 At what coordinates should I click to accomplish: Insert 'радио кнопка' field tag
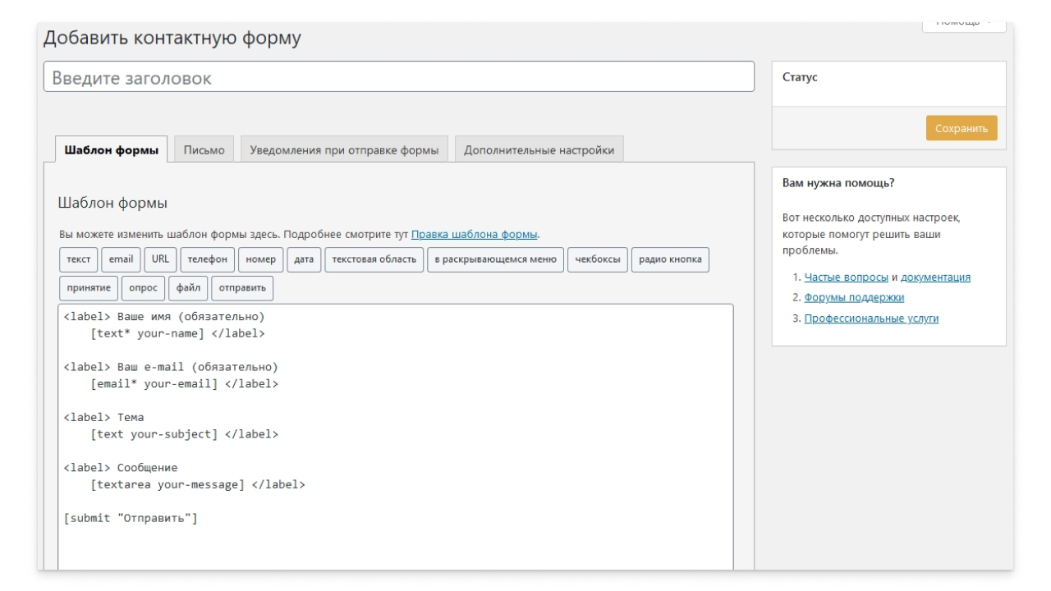670,259
